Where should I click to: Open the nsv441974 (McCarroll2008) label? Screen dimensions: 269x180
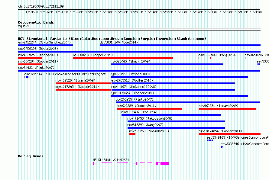click(x=134, y=87)
